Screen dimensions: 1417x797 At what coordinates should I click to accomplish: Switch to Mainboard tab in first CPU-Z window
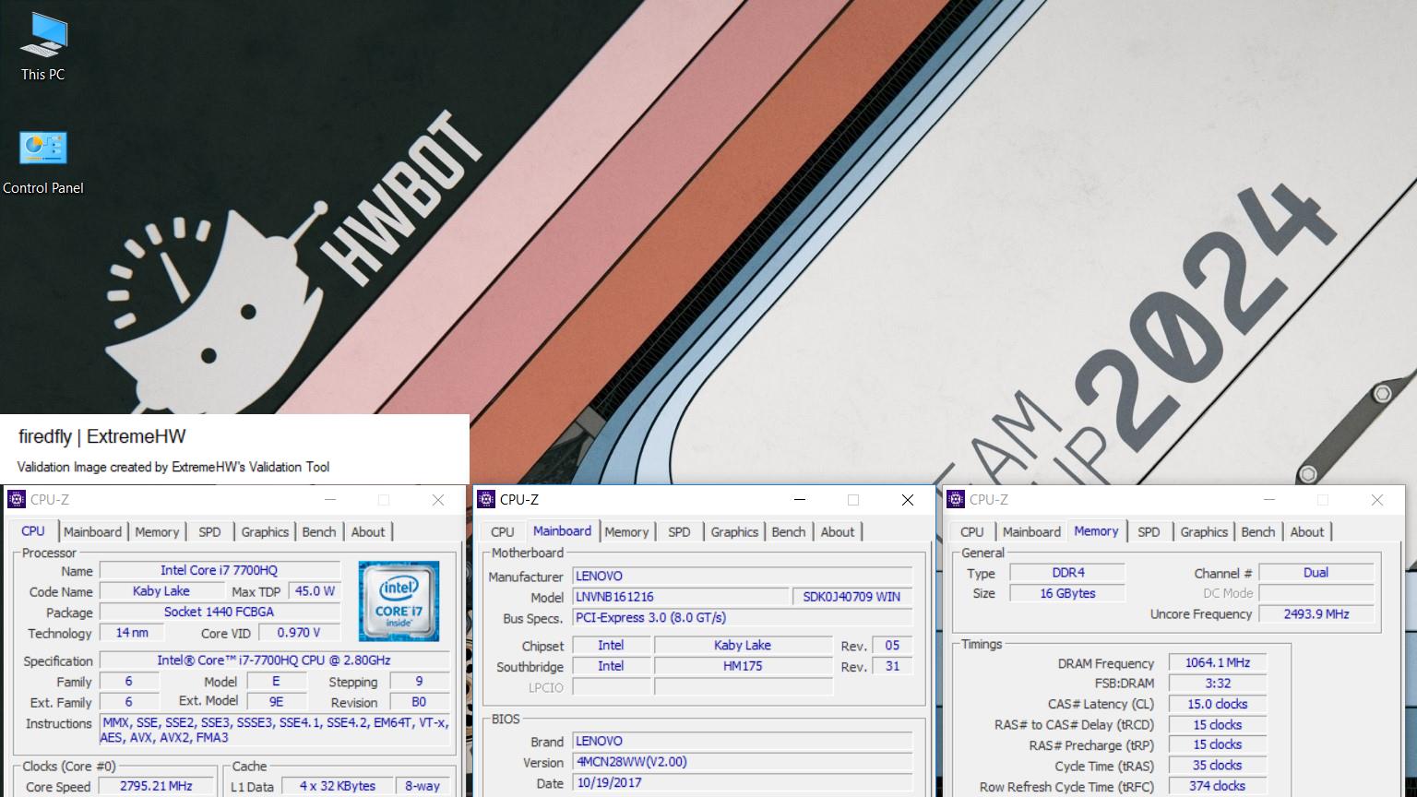click(92, 532)
